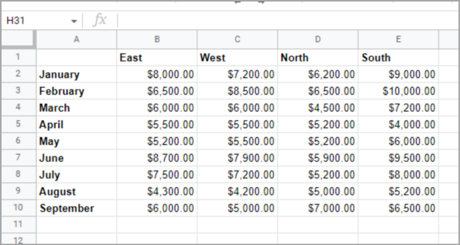Select column E header
The image size is (460, 245).
pos(398,39)
